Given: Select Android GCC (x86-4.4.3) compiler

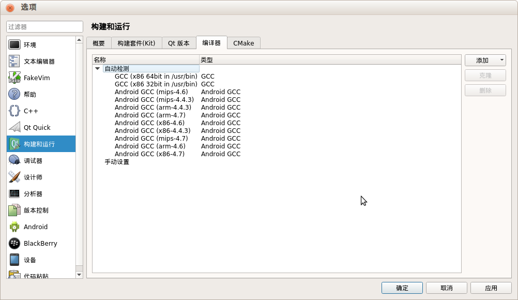Looking at the screenshot, I should [153, 131].
